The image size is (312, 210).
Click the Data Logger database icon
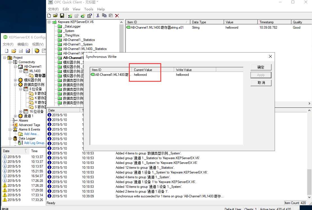(x=15, y=138)
